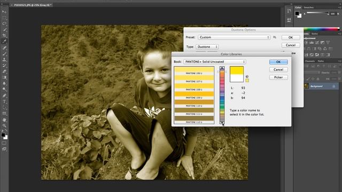Switch to the Channels tab
This screenshot has height=192, width=342.
coord(310,61)
